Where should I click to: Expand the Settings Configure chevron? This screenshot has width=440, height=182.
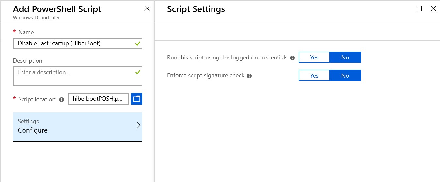pos(138,125)
